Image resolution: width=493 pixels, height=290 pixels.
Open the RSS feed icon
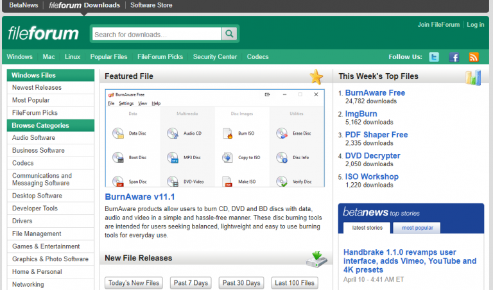(474, 57)
